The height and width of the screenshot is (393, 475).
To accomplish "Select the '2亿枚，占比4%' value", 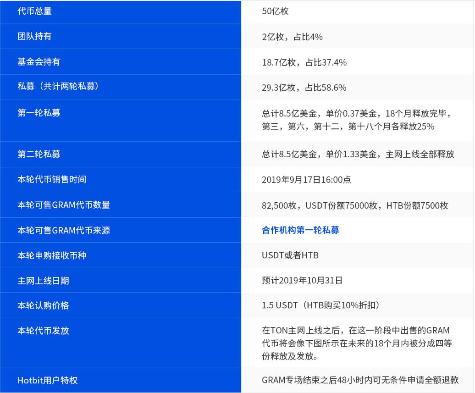I will coord(292,37).
